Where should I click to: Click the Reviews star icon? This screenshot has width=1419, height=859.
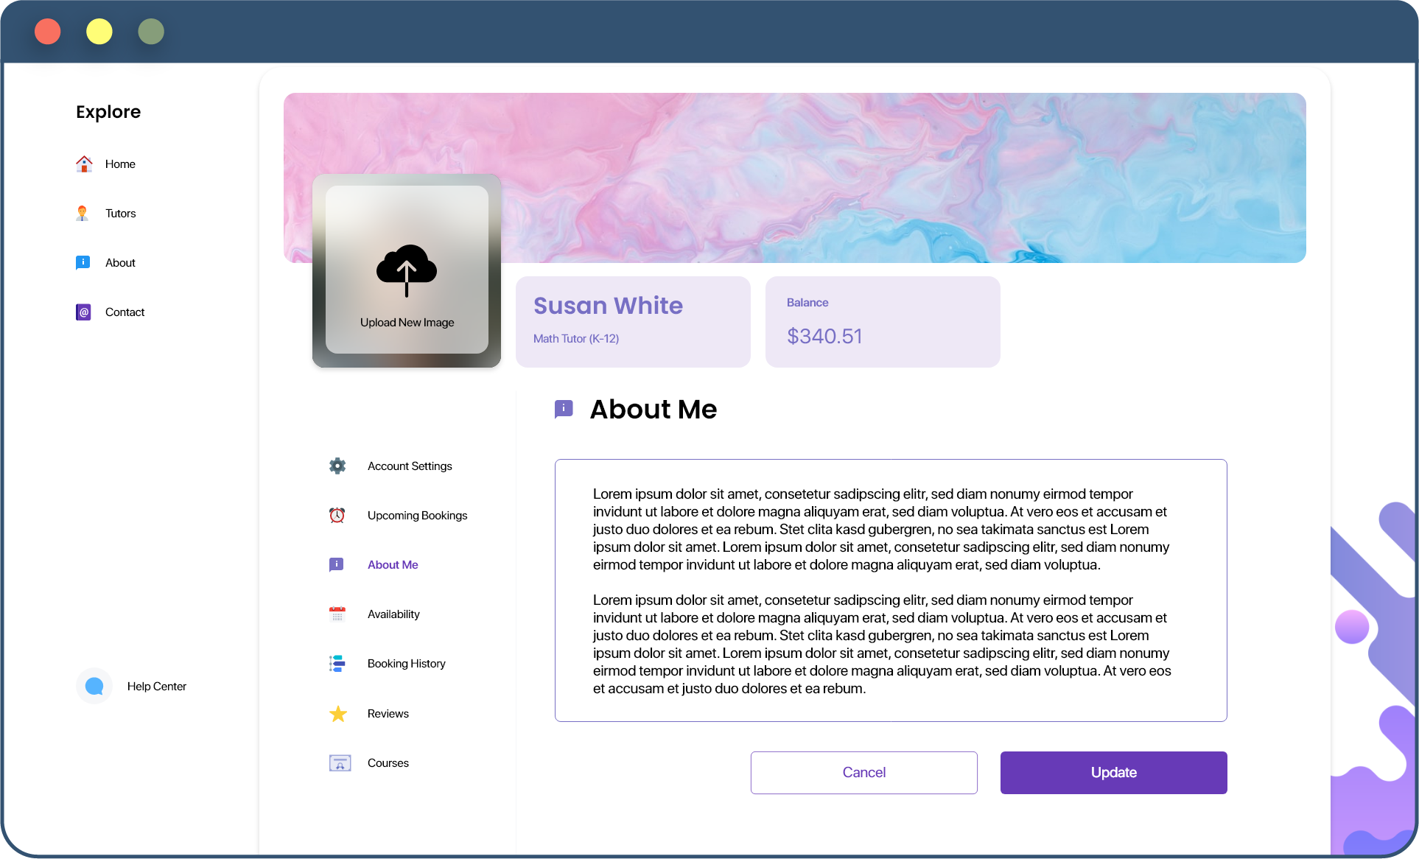tap(337, 713)
